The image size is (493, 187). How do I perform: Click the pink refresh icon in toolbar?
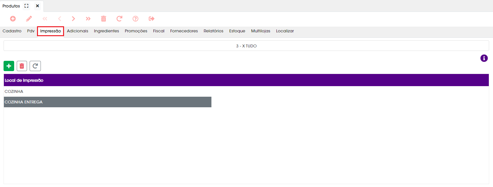point(119,19)
